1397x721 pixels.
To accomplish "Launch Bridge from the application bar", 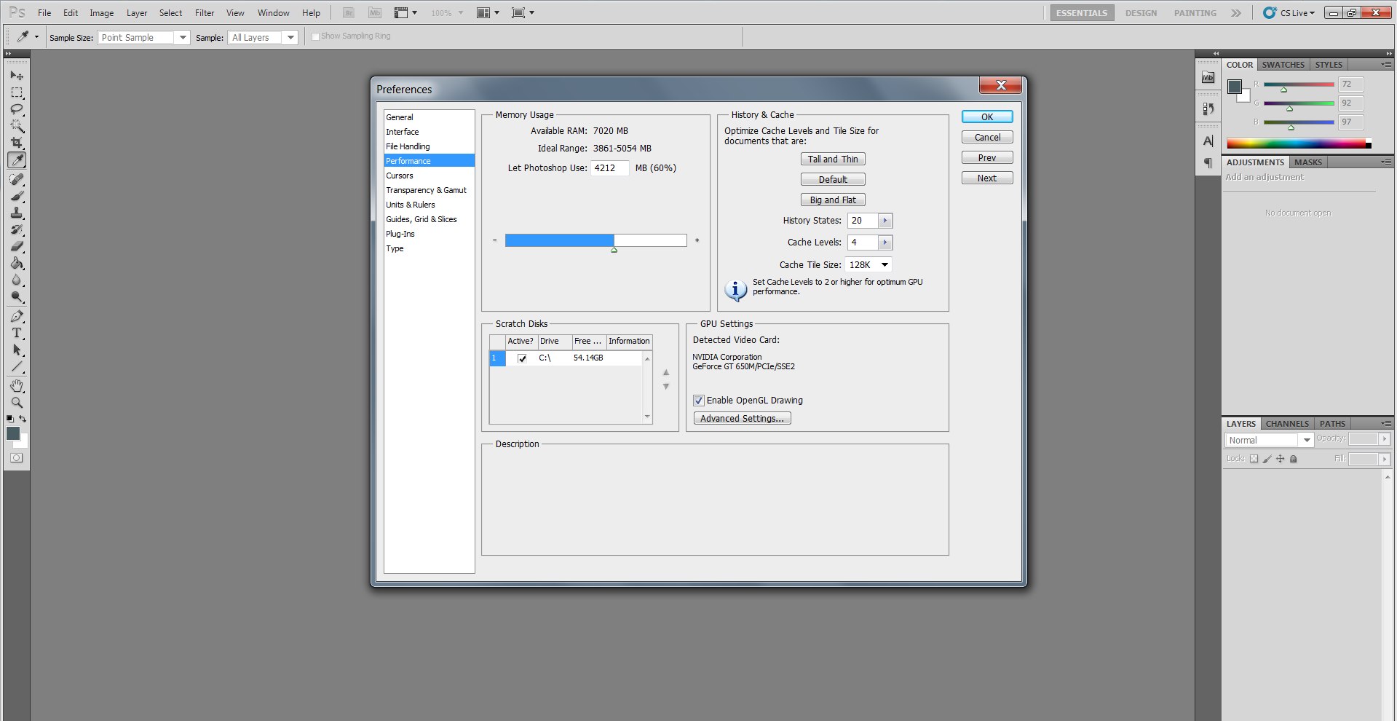I will (x=349, y=13).
